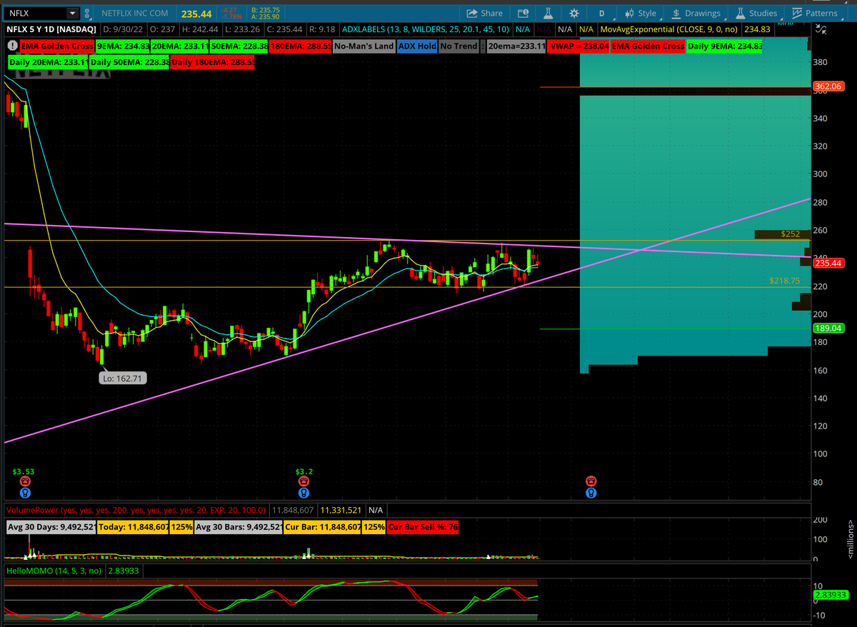Click the NETFLIX INC COM company name
857x627 pixels.
[135, 13]
